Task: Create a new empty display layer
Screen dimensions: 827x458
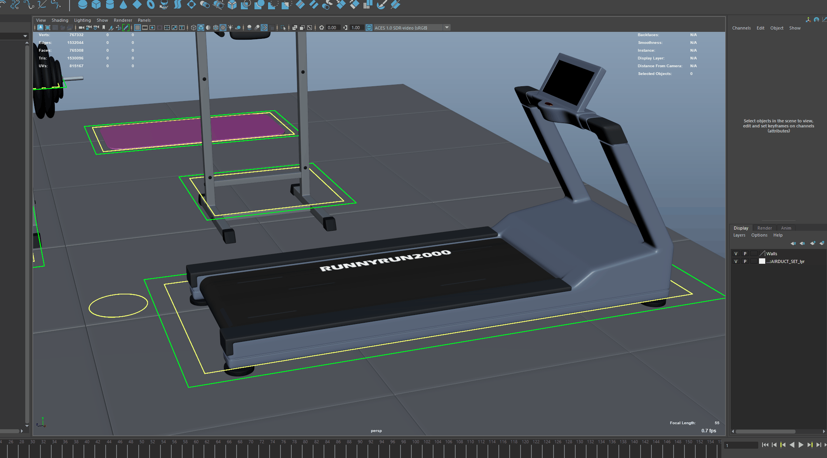Action: click(813, 243)
